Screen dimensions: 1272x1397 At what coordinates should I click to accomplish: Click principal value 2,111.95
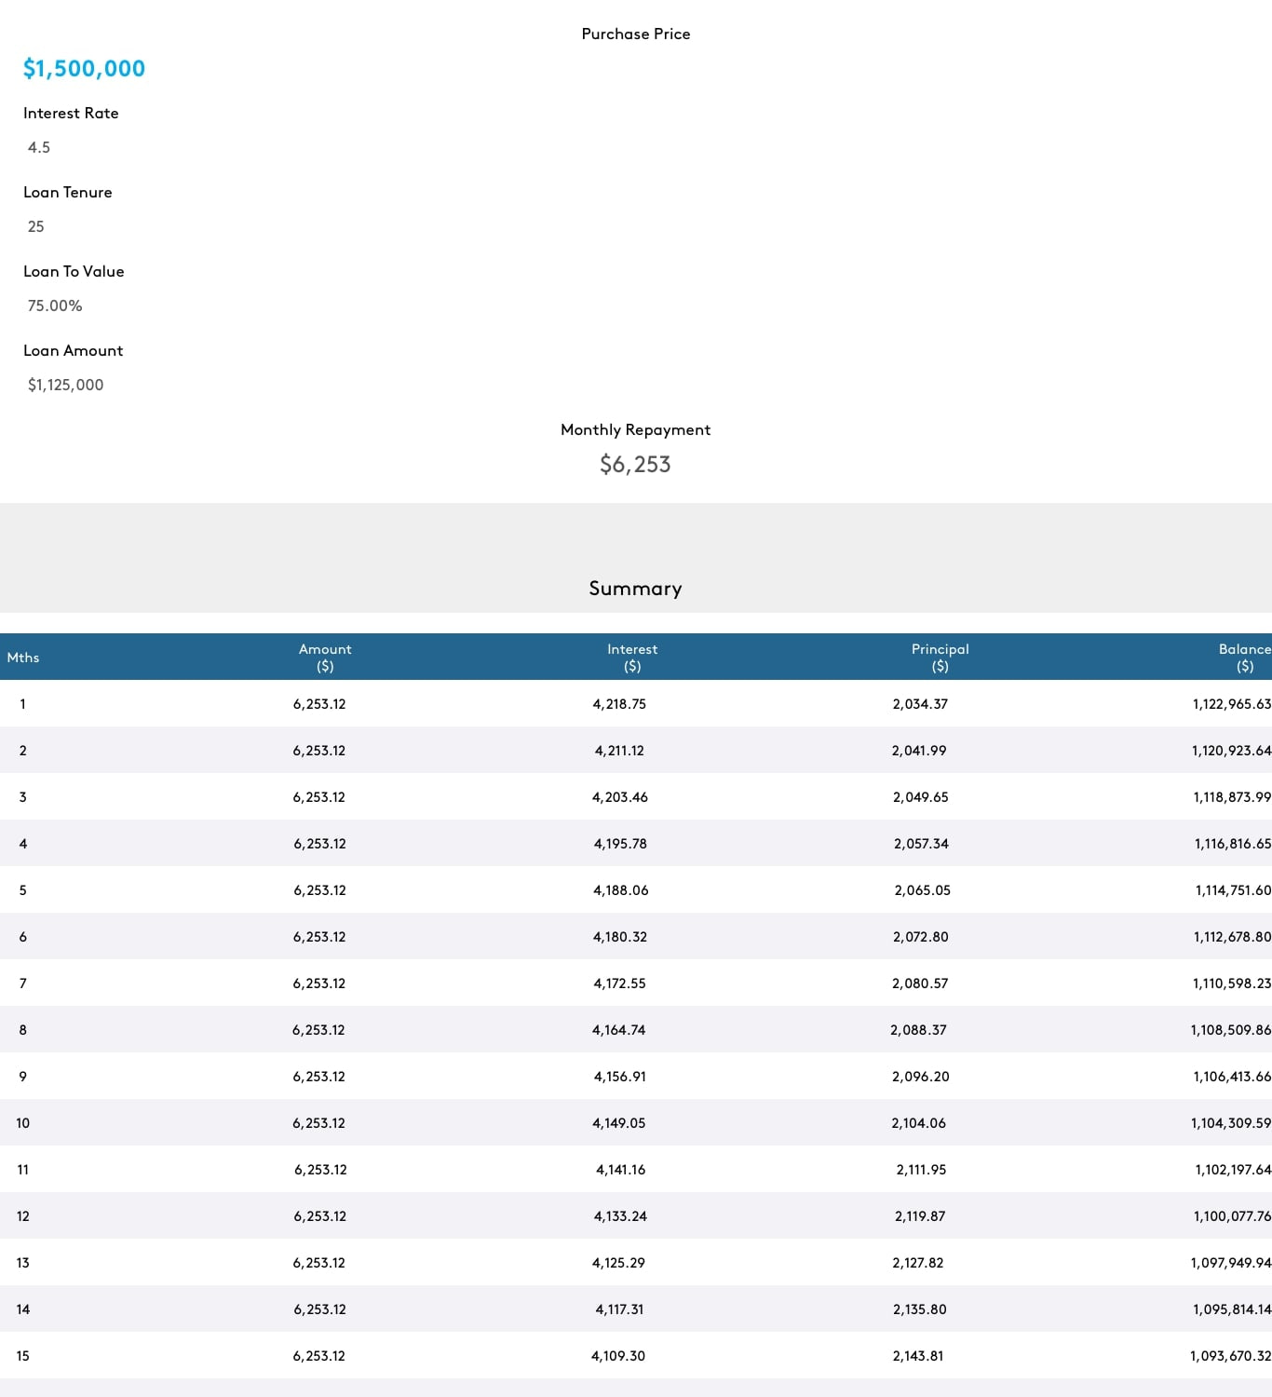(x=922, y=1170)
